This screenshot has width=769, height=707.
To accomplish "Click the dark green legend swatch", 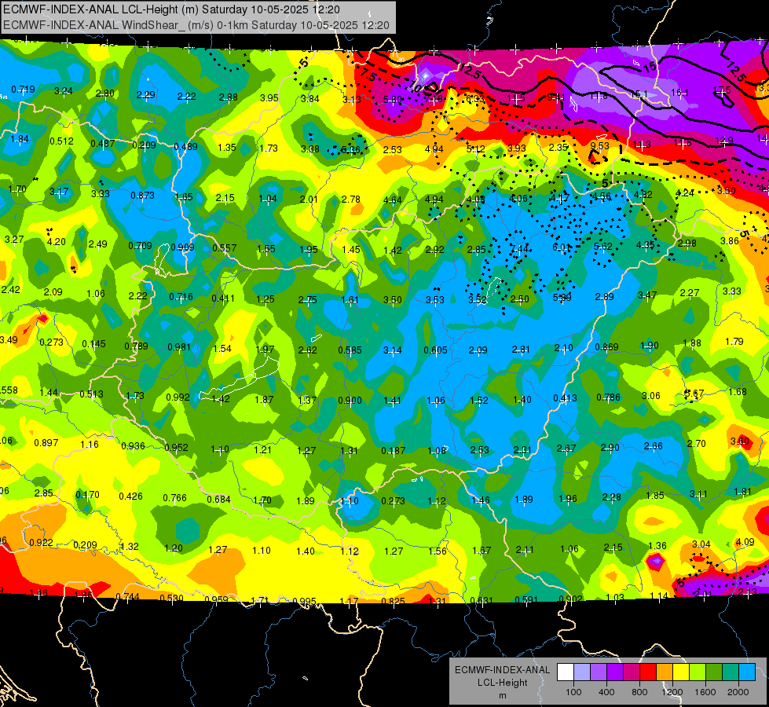I will coord(713,672).
